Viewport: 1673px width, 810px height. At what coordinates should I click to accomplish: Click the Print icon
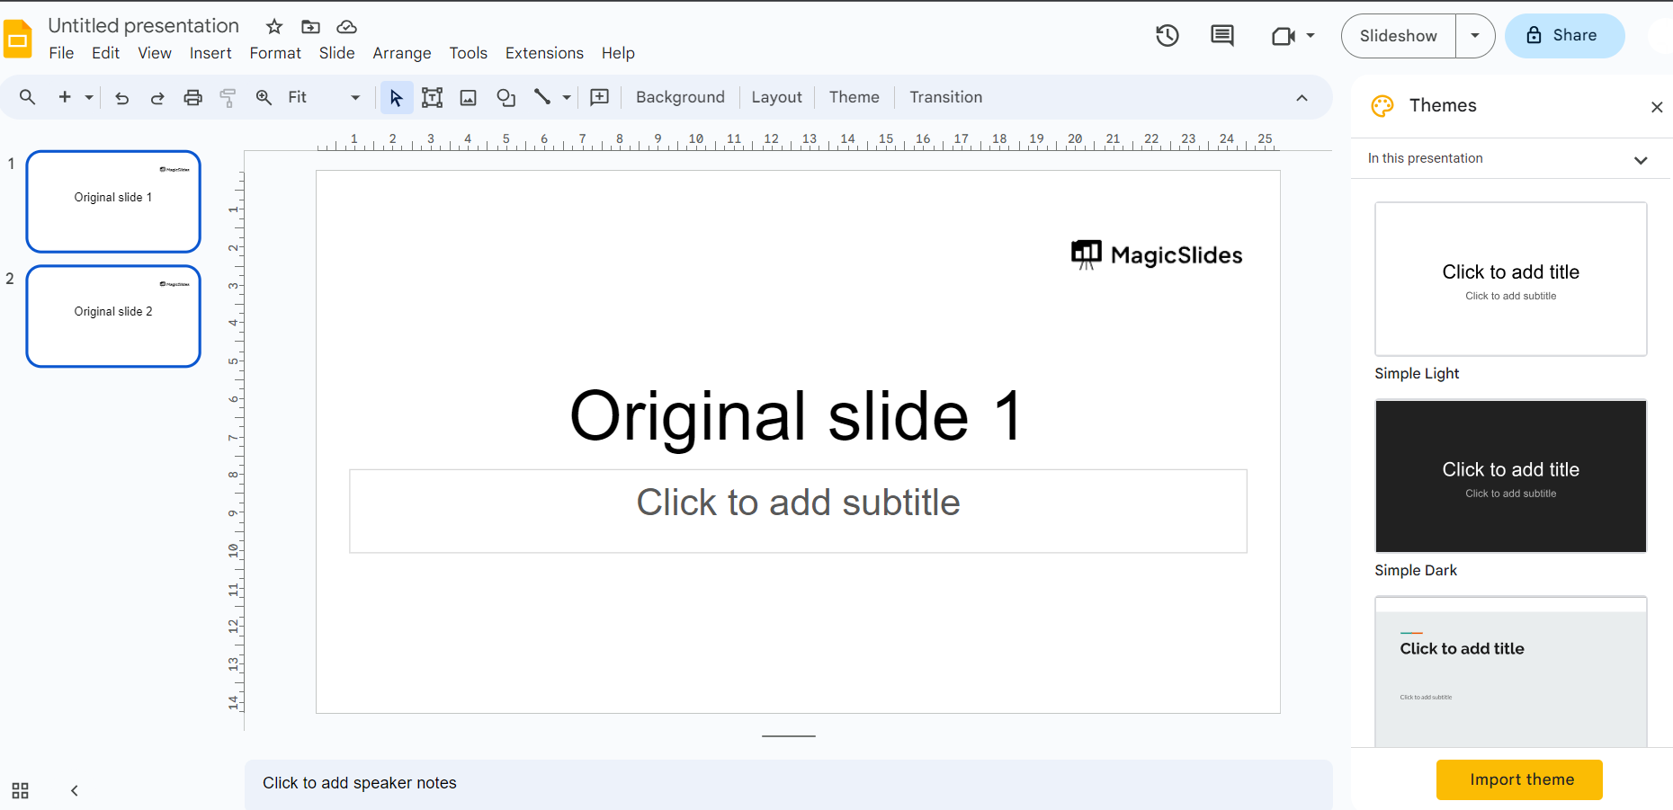(192, 98)
